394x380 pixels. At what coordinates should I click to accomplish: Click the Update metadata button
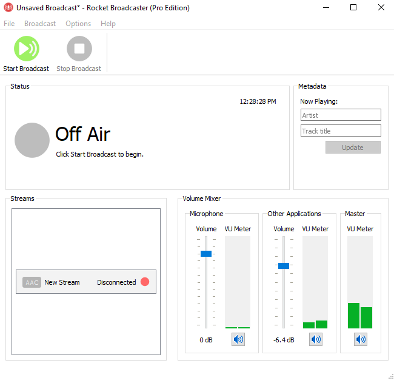(353, 148)
